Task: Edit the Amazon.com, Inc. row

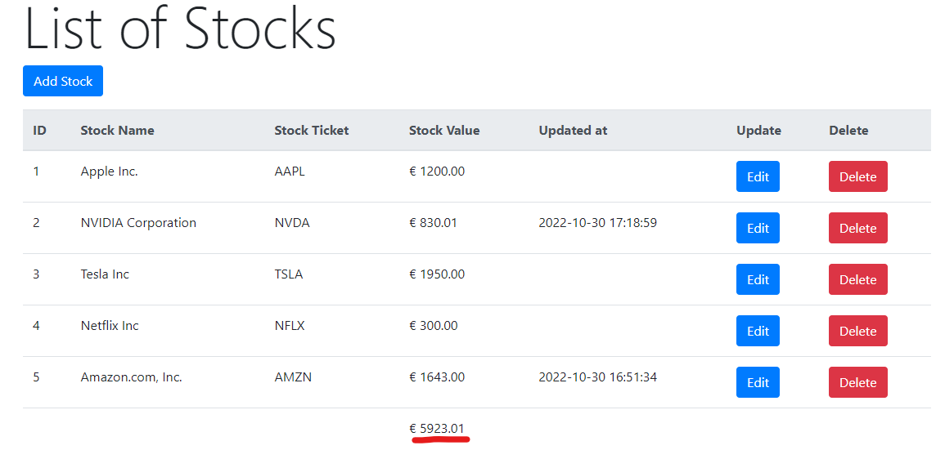Action: 758,382
